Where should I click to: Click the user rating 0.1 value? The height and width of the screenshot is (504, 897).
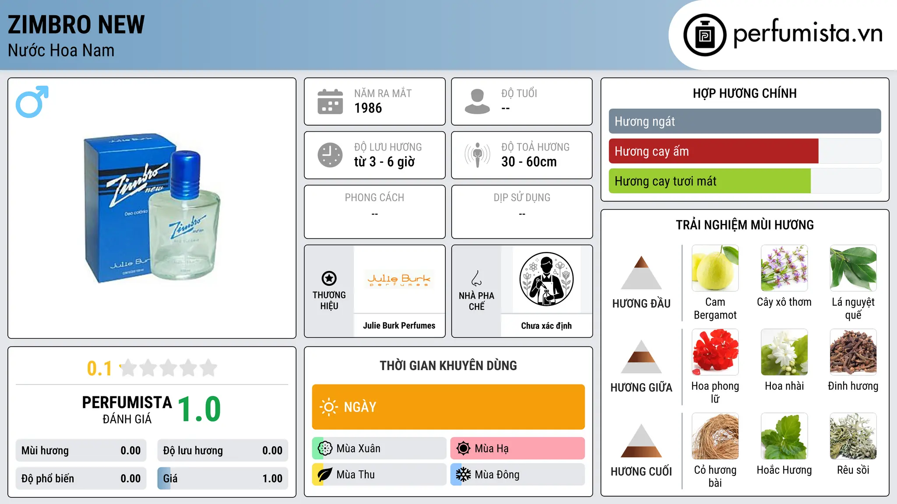[x=99, y=368]
